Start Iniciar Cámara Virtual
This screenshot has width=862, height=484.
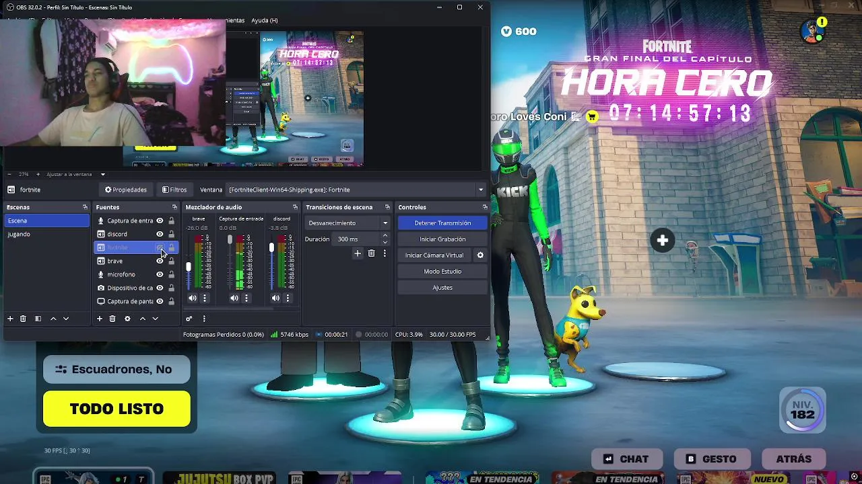click(434, 255)
